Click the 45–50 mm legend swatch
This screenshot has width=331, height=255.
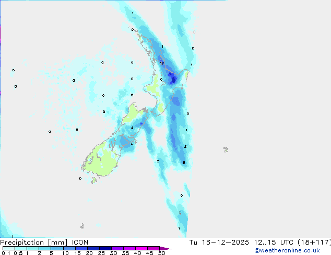pyautogui.click(x=153, y=248)
